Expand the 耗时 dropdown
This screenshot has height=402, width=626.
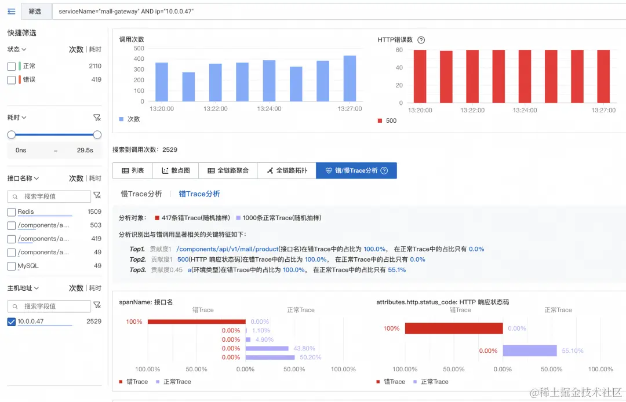pyautogui.click(x=16, y=117)
